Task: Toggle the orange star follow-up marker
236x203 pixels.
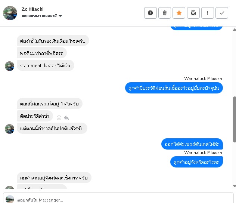Action: tap(179, 13)
